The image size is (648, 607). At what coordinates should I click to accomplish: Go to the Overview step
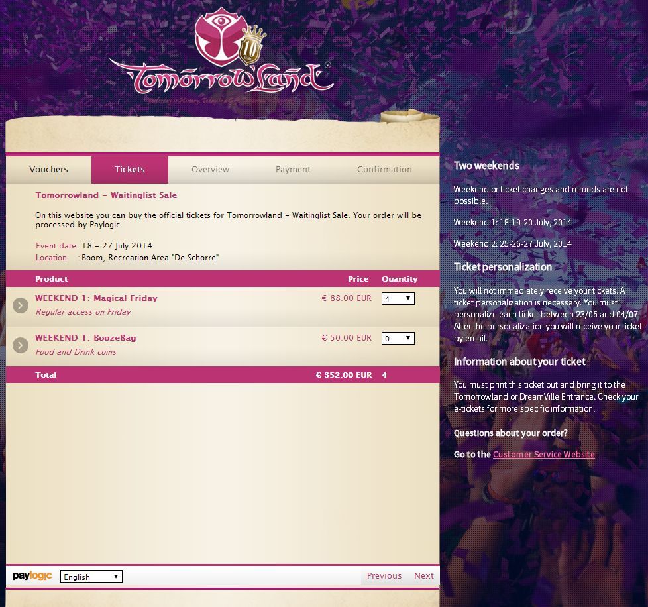[210, 170]
